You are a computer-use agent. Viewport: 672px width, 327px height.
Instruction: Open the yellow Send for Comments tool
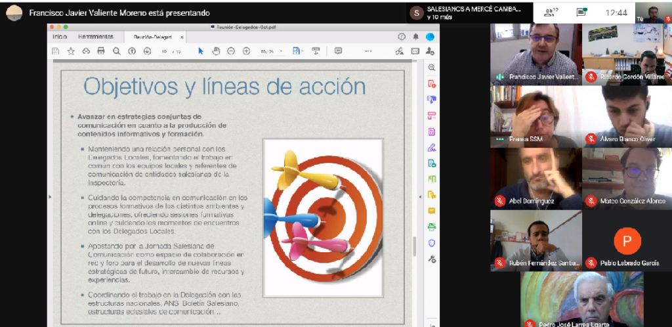pos(432,194)
